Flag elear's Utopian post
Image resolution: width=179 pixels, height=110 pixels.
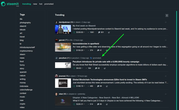[166, 94]
